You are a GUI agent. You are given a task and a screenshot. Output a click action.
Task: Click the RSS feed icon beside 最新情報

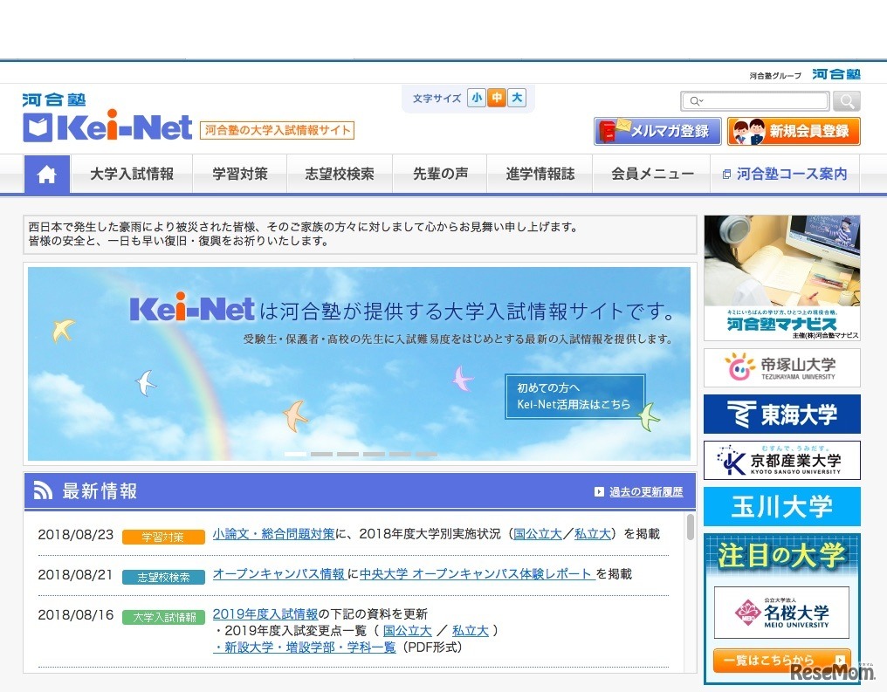click(44, 490)
